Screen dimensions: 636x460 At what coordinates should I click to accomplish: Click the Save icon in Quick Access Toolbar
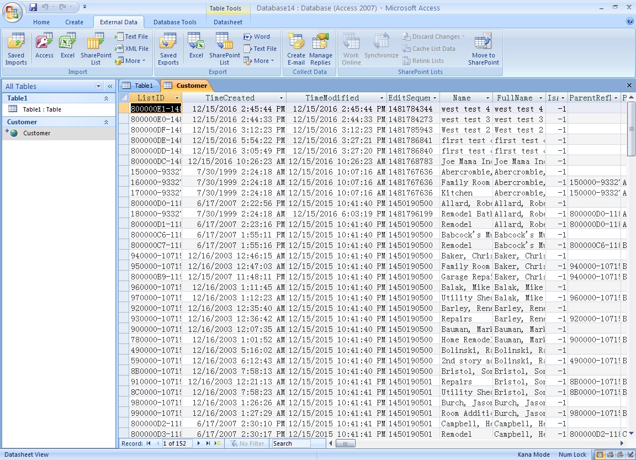[33, 7]
